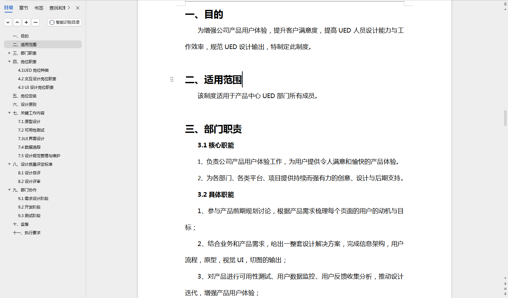Click the scroll-down arrow of document scrollbar
This screenshot has width=508, height=298.
(x=505, y=279)
